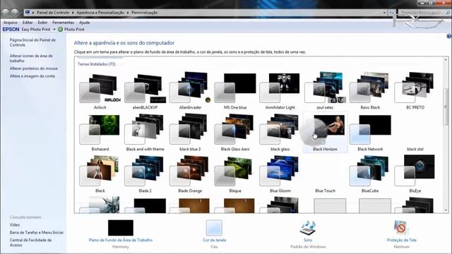452x254 pixels.
Task: Open Proteção de Tela screensaver icon
Action: (401, 228)
